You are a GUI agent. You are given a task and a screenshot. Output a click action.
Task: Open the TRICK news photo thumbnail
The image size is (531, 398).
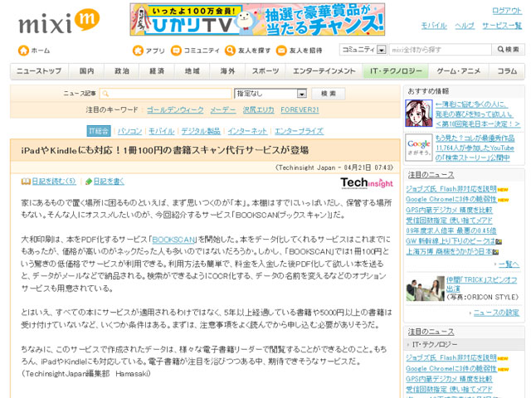point(426,289)
